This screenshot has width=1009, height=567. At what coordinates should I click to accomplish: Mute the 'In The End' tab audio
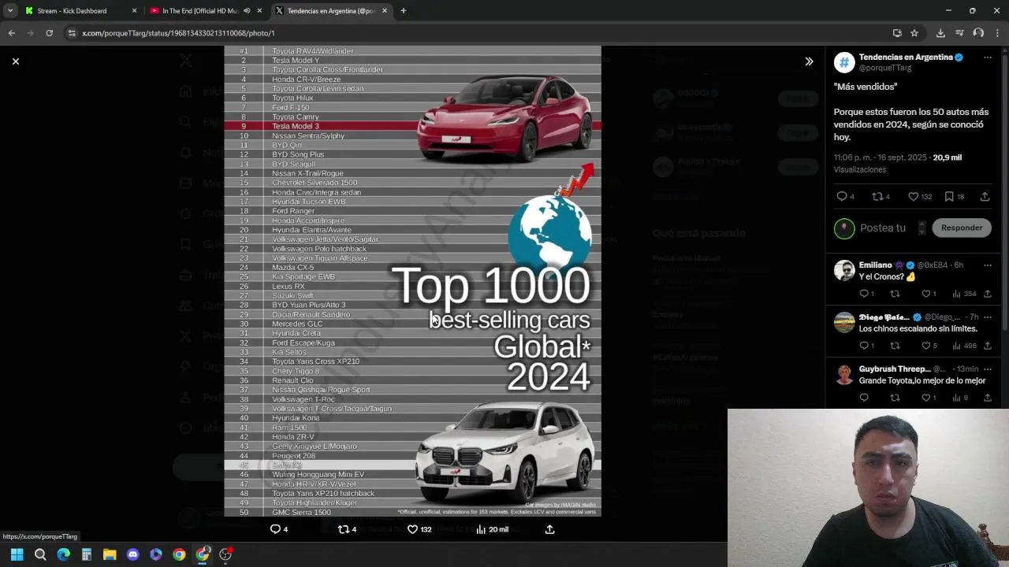click(247, 11)
